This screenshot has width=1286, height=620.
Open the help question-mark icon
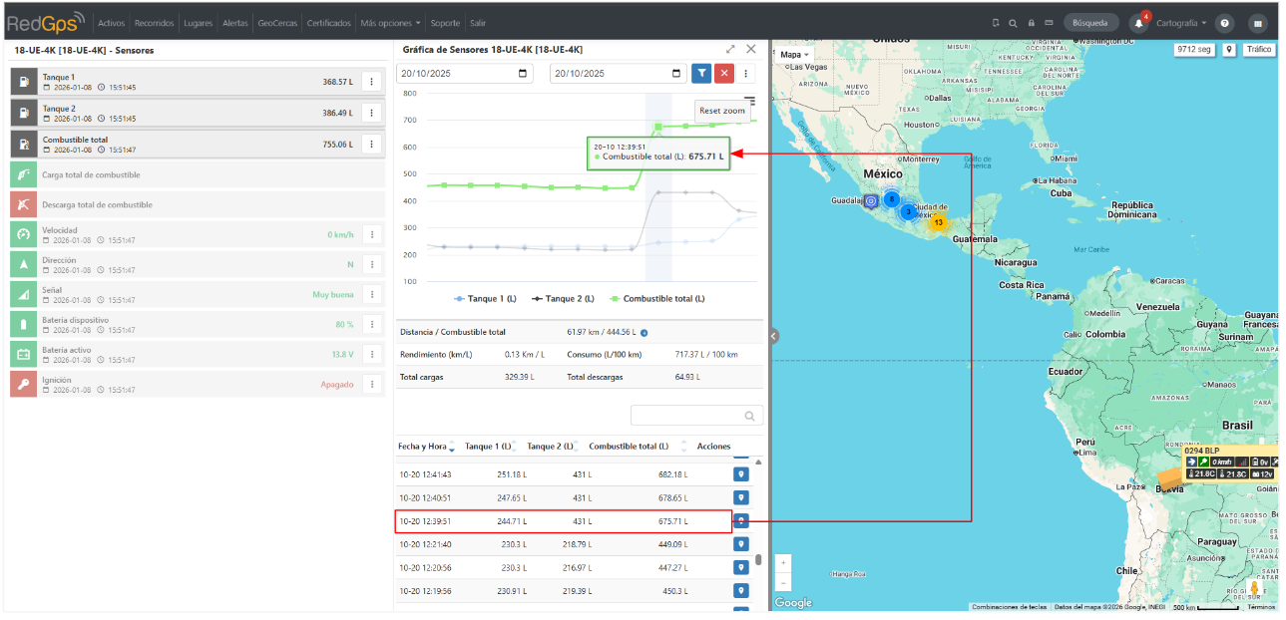tap(1225, 22)
